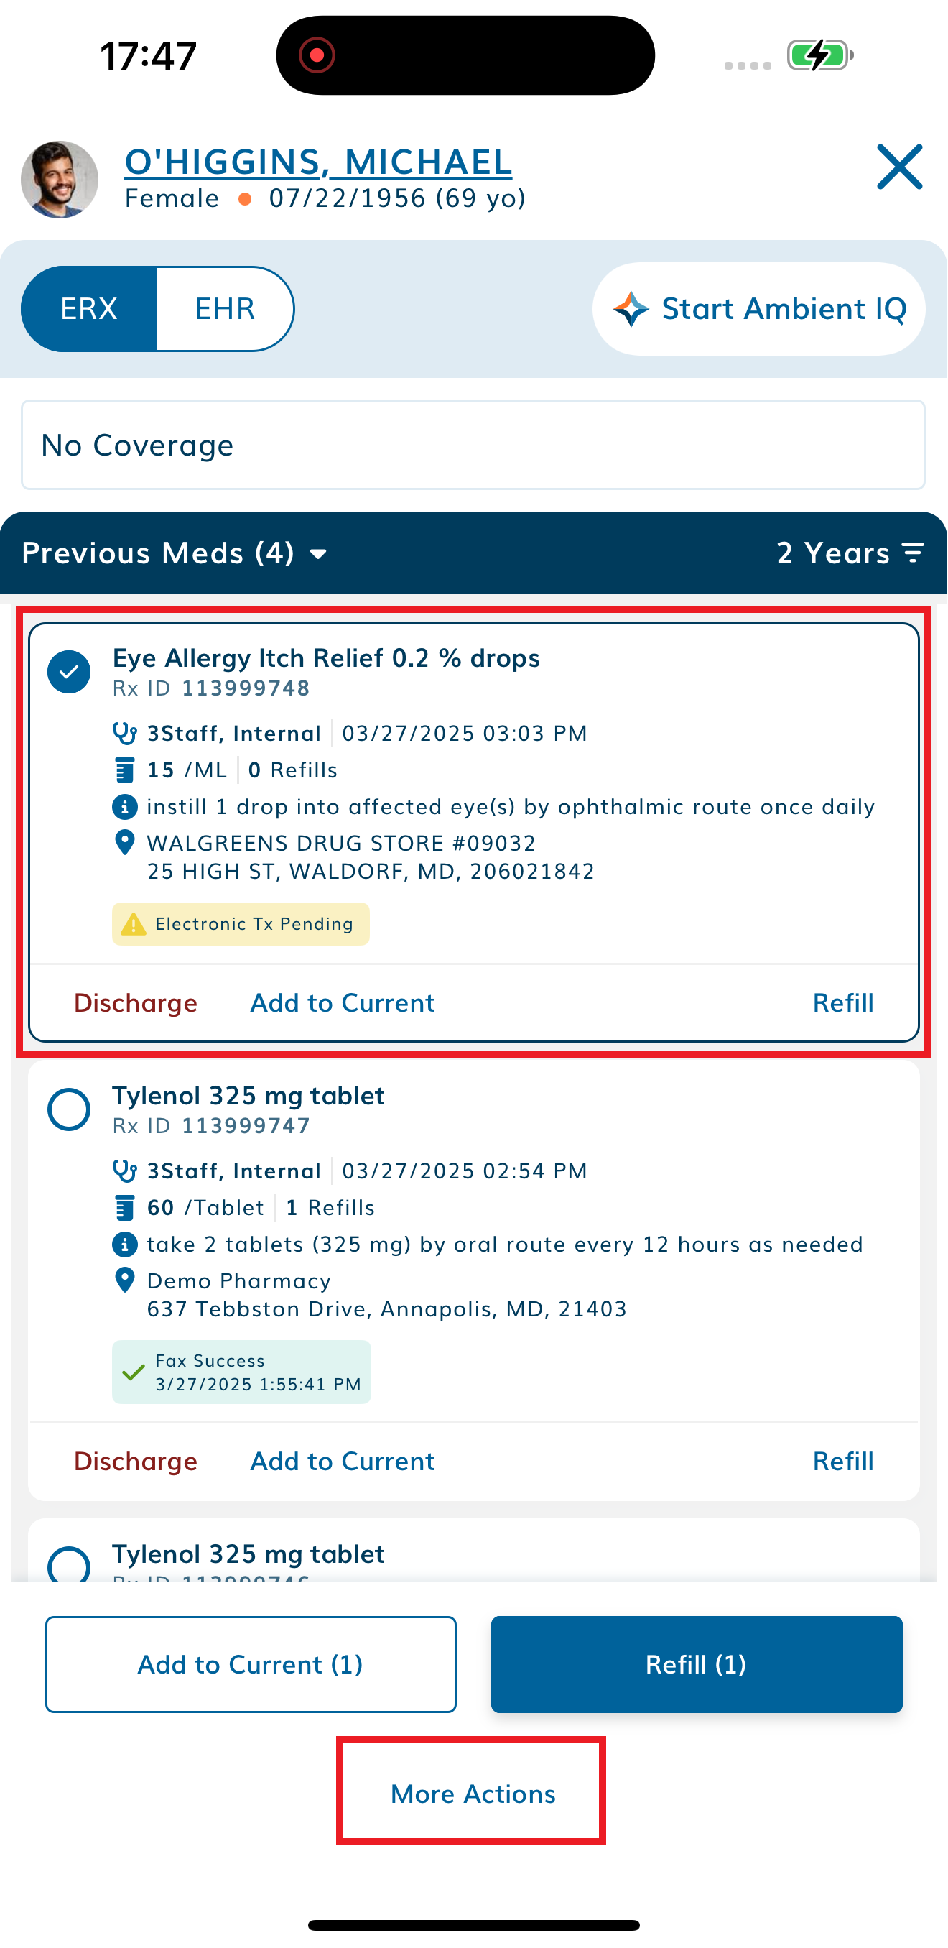Tap the patient profile photo
Image resolution: width=948 pixels, height=1948 pixels.
(x=60, y=179)
